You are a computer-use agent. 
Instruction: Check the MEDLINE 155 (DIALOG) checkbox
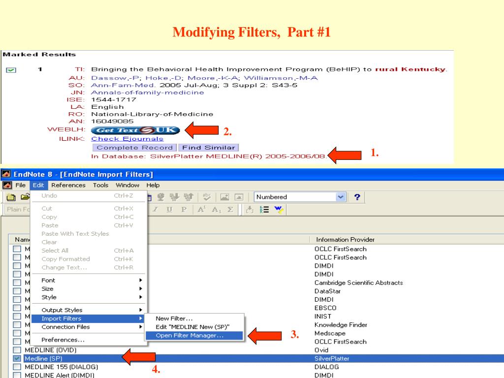click(x=17, y=367)
